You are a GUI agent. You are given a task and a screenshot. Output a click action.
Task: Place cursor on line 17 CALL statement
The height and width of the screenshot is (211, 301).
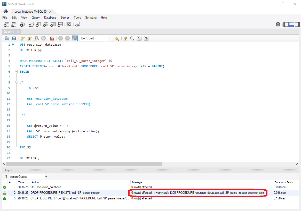(x=63, y=131)
